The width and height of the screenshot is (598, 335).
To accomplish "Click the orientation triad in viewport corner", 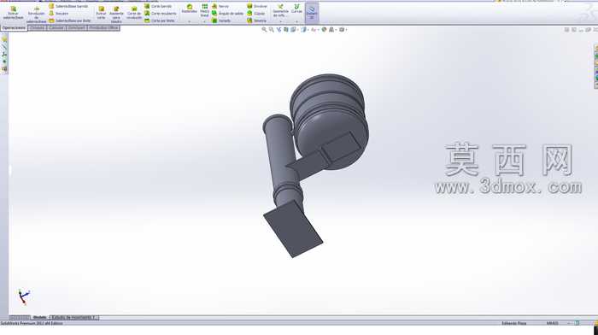I will tap(24, 297).
